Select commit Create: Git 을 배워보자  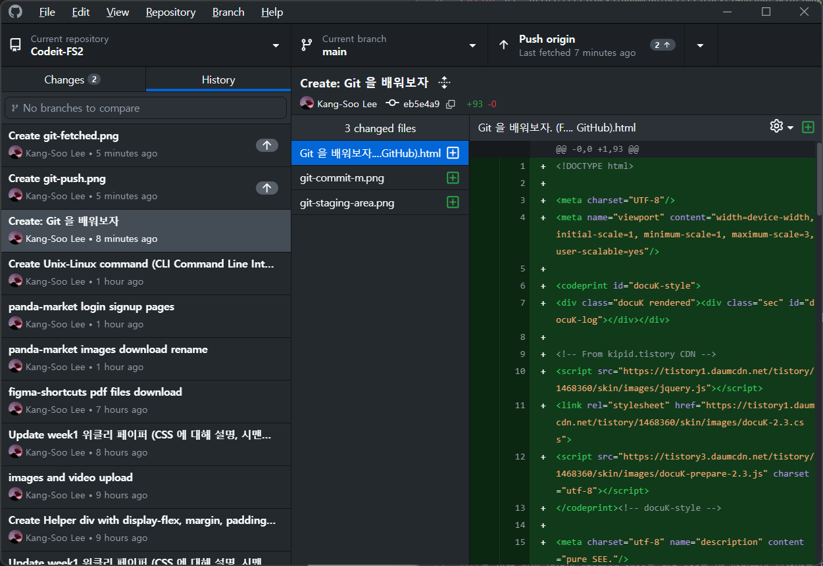click(x=146, y=230)
